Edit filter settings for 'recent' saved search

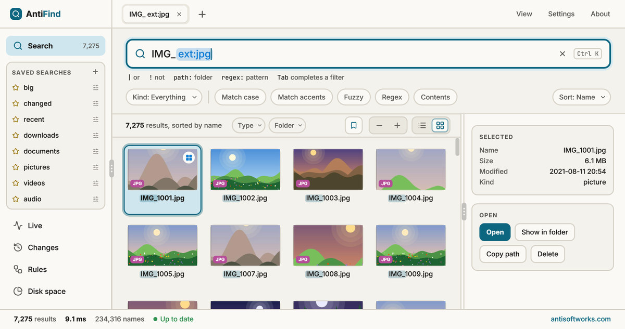pos(96,120)
